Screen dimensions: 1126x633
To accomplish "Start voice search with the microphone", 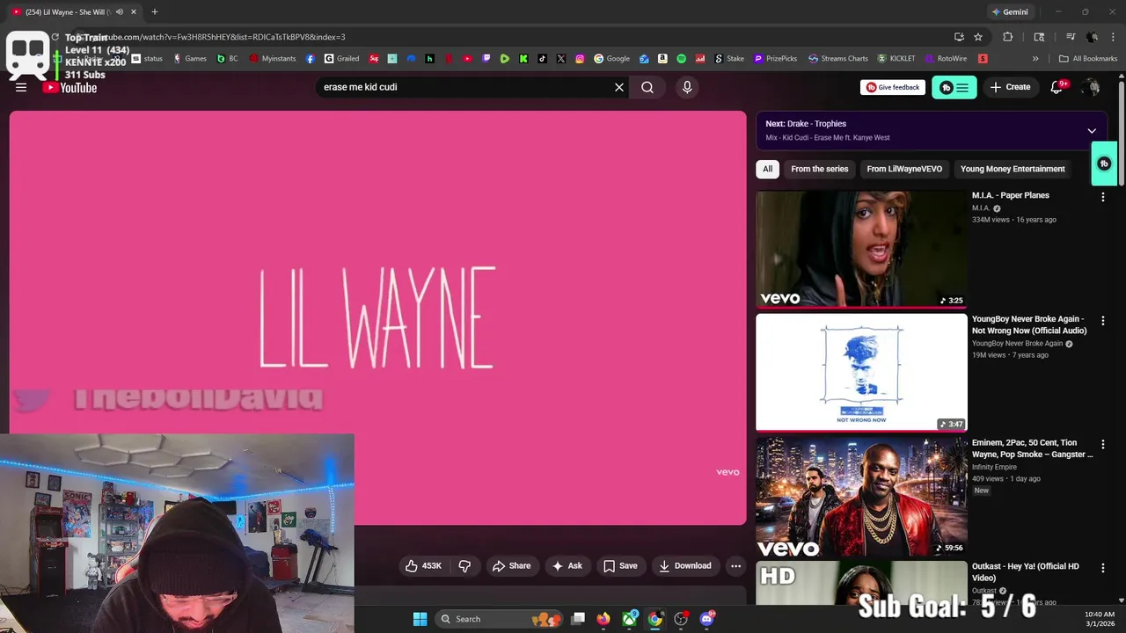I will pyautogui.click(x=687, y=87).
